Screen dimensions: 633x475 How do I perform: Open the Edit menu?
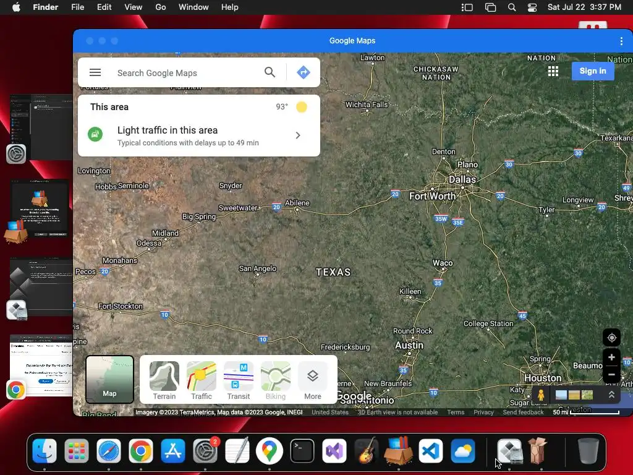click(x=104, y=7)
